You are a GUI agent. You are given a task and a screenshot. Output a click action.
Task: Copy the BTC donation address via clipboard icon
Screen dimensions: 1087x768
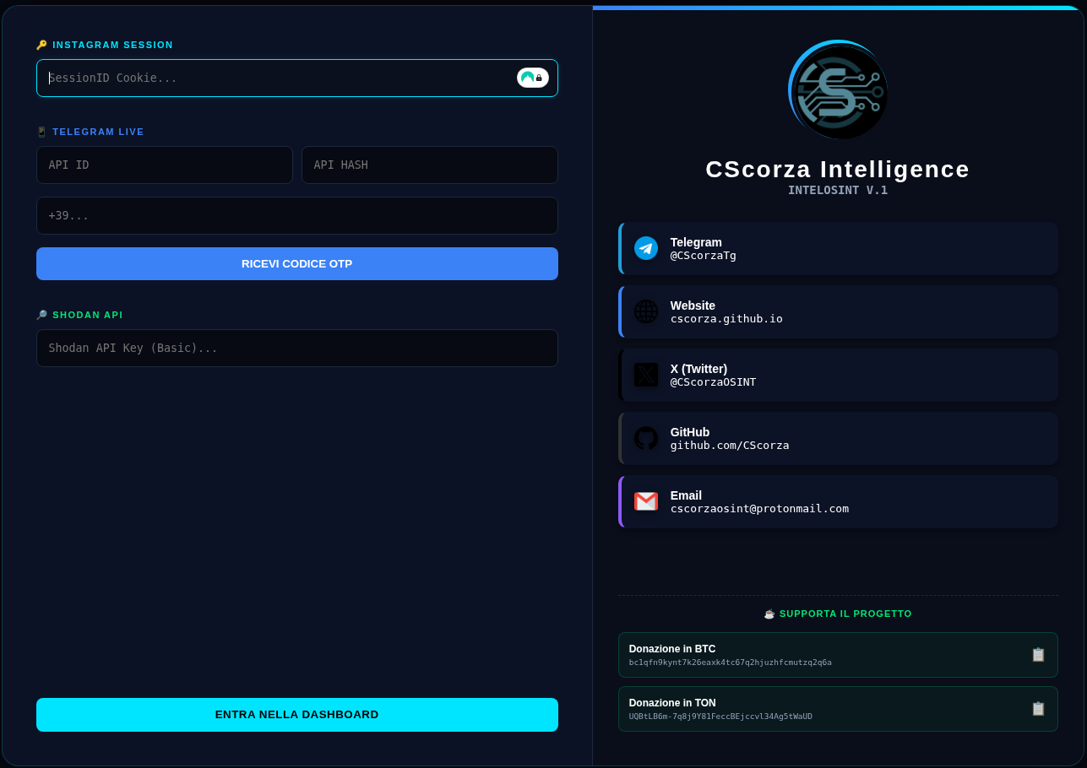(1038, 655)
